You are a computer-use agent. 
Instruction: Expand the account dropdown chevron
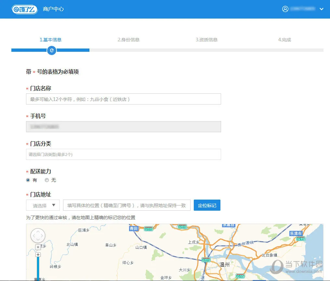coord(321,9)
